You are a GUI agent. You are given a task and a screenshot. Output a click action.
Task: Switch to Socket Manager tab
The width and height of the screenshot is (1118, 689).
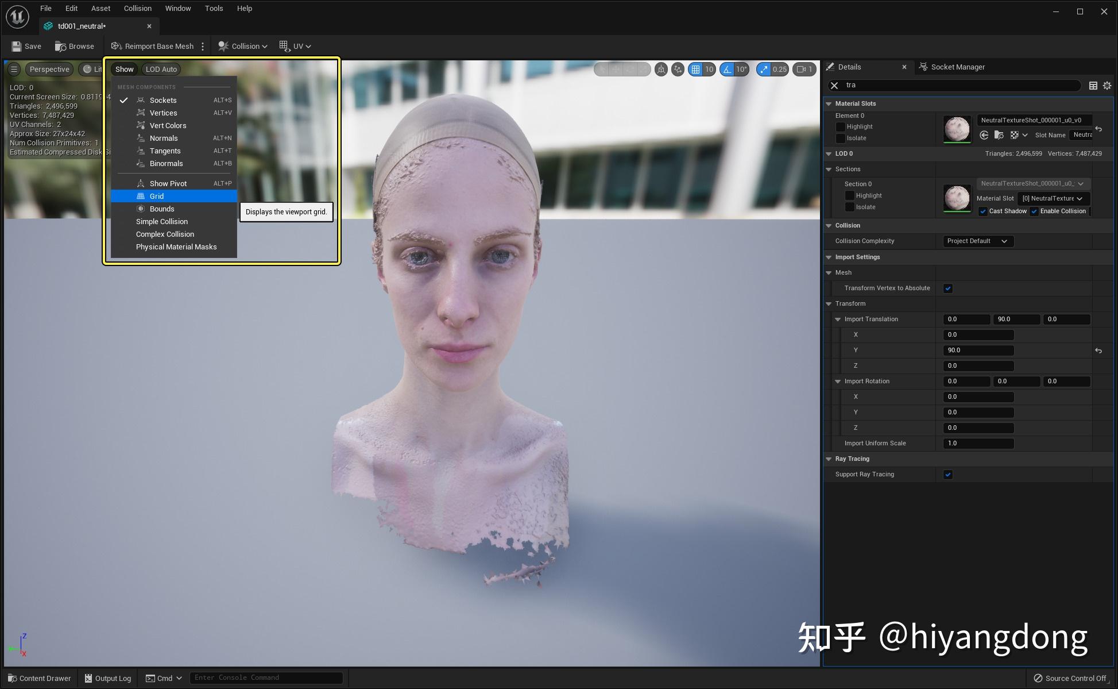point(957,67)
